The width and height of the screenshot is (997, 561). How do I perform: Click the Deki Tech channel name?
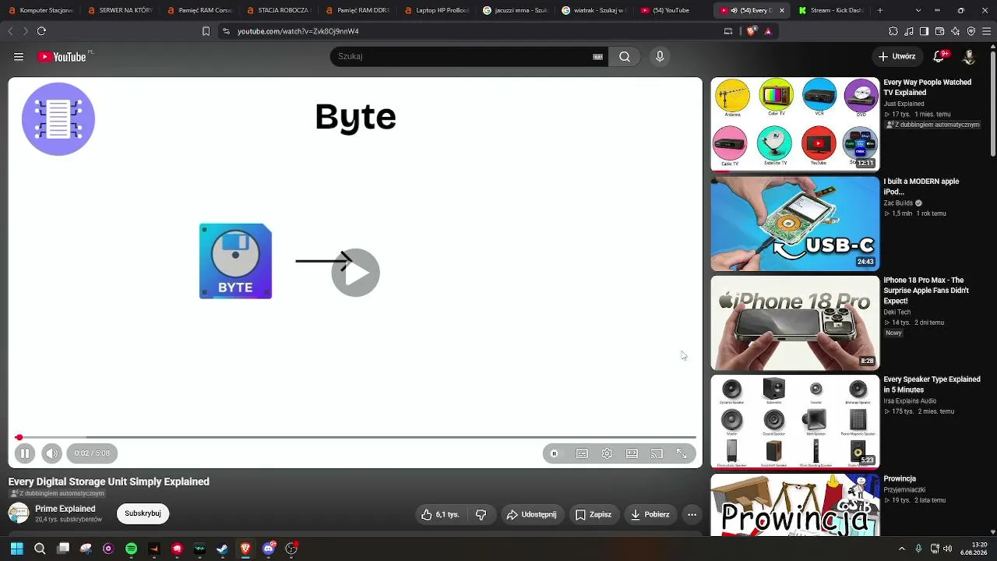(897, 312)
